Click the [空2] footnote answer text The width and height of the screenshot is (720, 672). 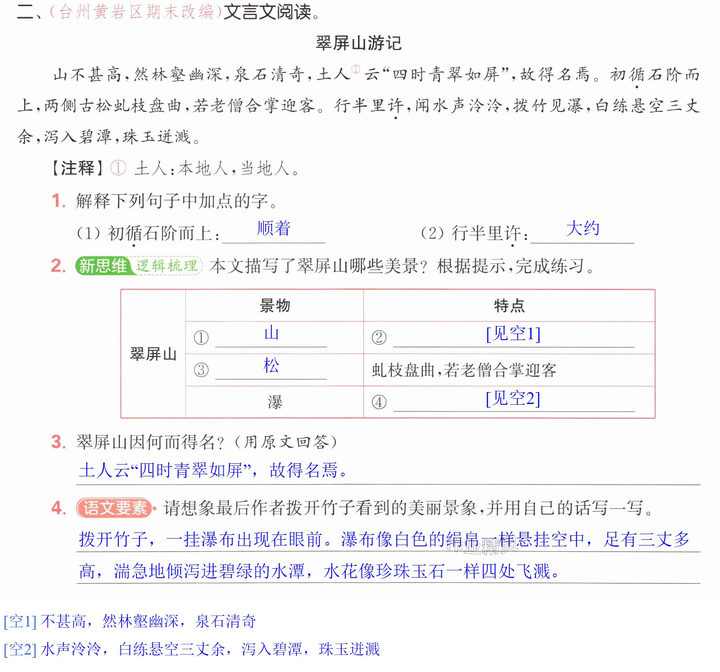pos(192,649)
